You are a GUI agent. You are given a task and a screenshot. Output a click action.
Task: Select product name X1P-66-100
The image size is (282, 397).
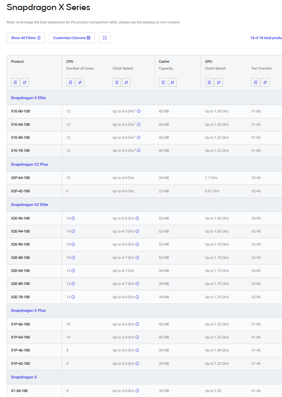pos(20,324)
